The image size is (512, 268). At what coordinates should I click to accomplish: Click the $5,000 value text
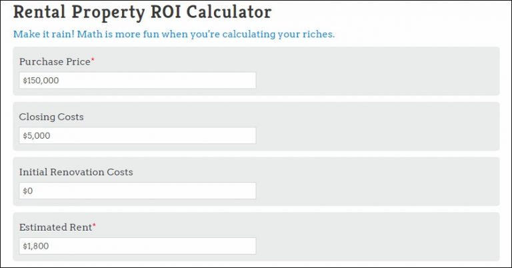[37, 135]
